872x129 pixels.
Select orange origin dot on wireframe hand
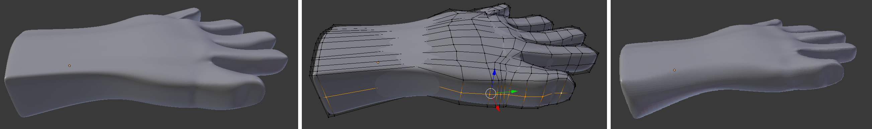[x=378, y=62]
